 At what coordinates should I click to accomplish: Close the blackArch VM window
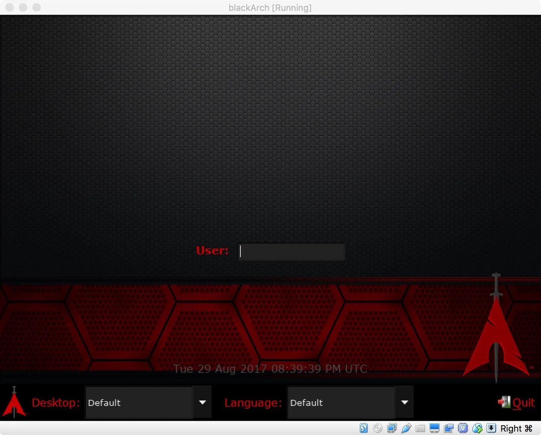point(9,7)
